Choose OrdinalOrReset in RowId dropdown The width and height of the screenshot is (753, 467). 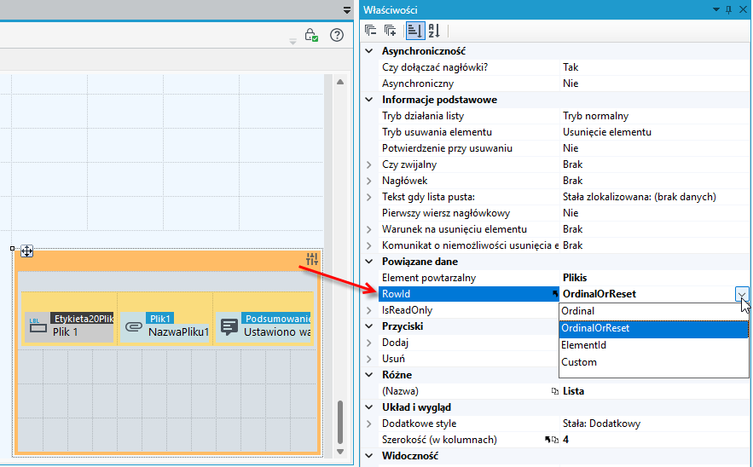point(653,328)
